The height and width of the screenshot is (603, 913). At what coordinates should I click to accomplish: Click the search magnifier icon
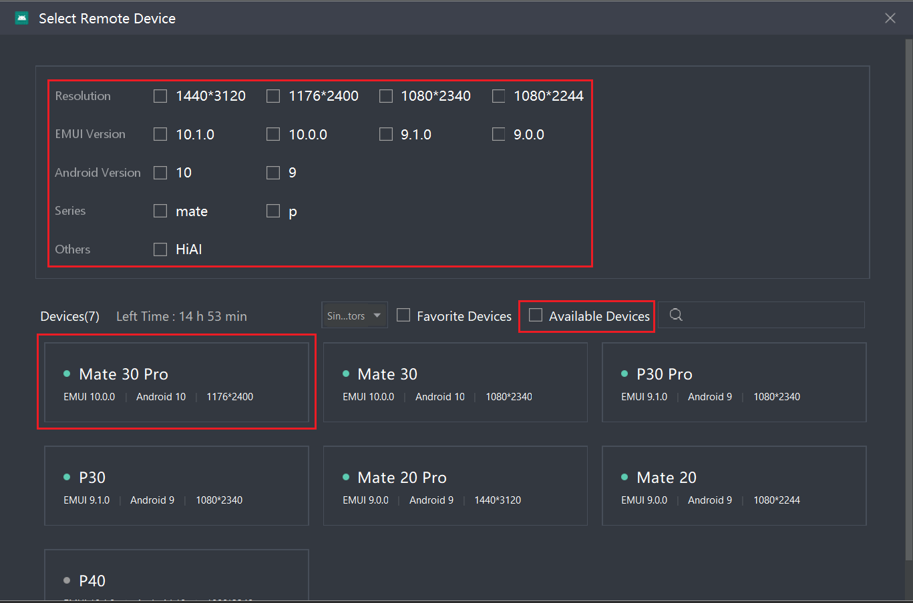(x=676, y=315)
